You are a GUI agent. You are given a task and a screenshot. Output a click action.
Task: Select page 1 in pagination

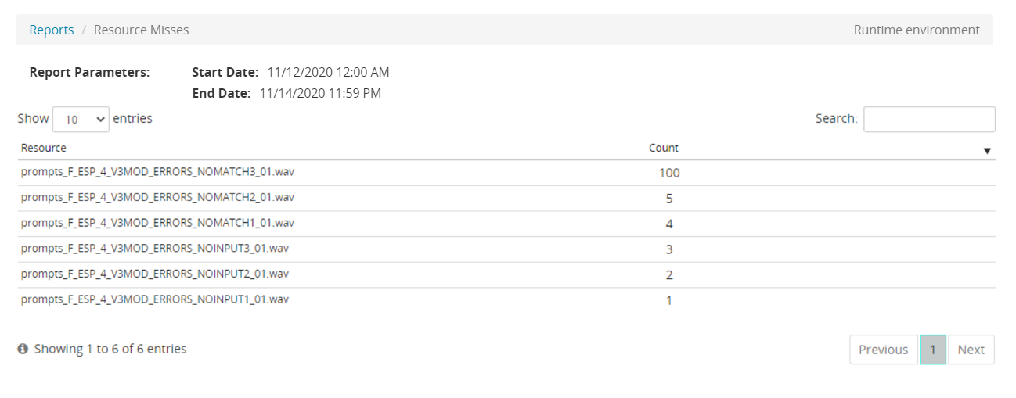(x=933, y=350)
